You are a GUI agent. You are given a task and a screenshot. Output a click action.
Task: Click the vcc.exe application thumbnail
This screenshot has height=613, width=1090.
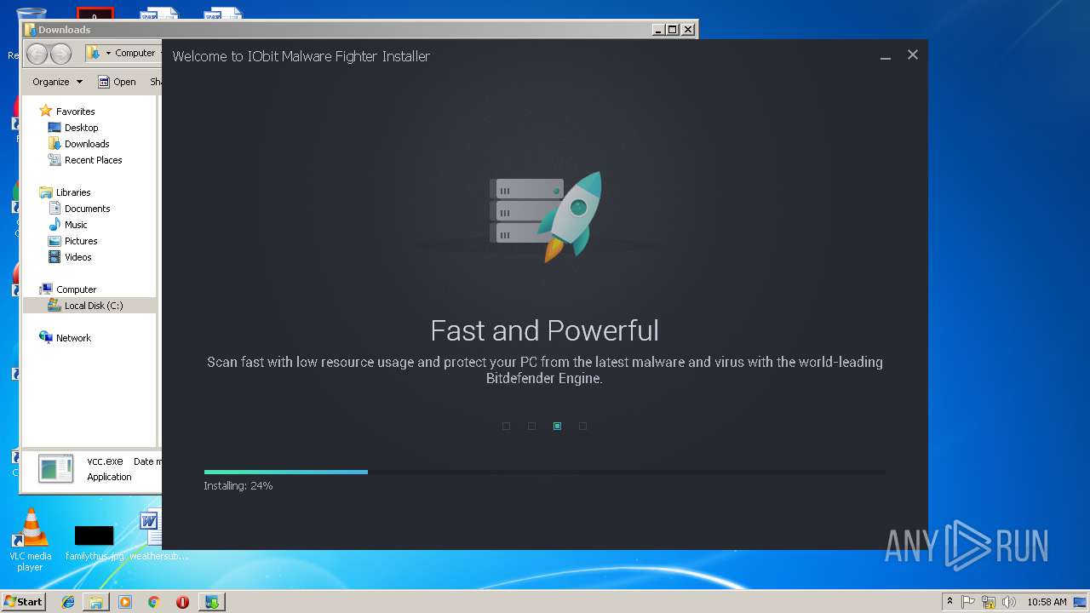coord(56,468)
